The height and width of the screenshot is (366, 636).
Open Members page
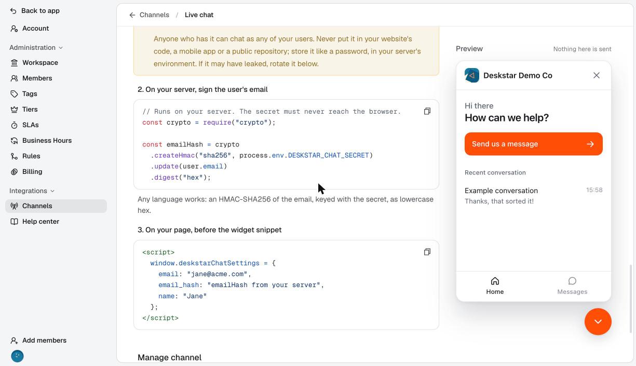click(56, 78)
